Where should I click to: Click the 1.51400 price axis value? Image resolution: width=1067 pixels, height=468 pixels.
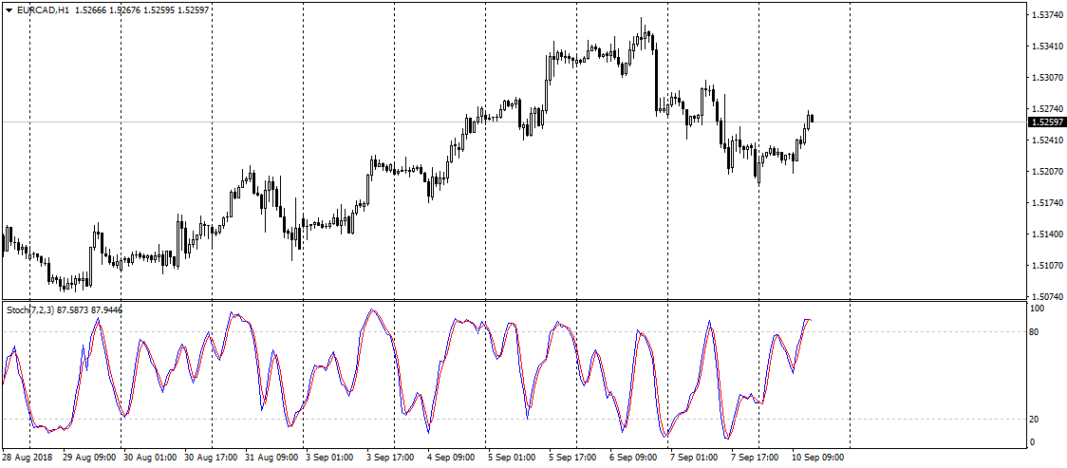click(x=1046, y=234)
